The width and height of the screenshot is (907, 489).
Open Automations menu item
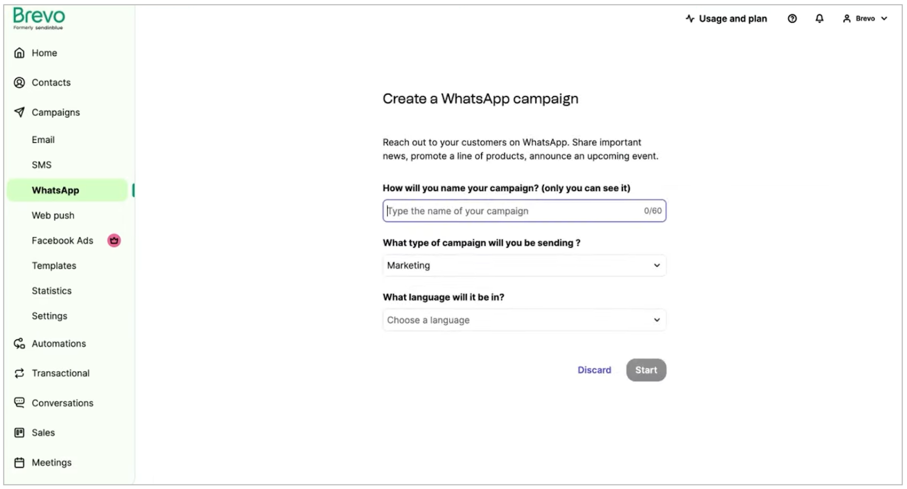point(59,343)
